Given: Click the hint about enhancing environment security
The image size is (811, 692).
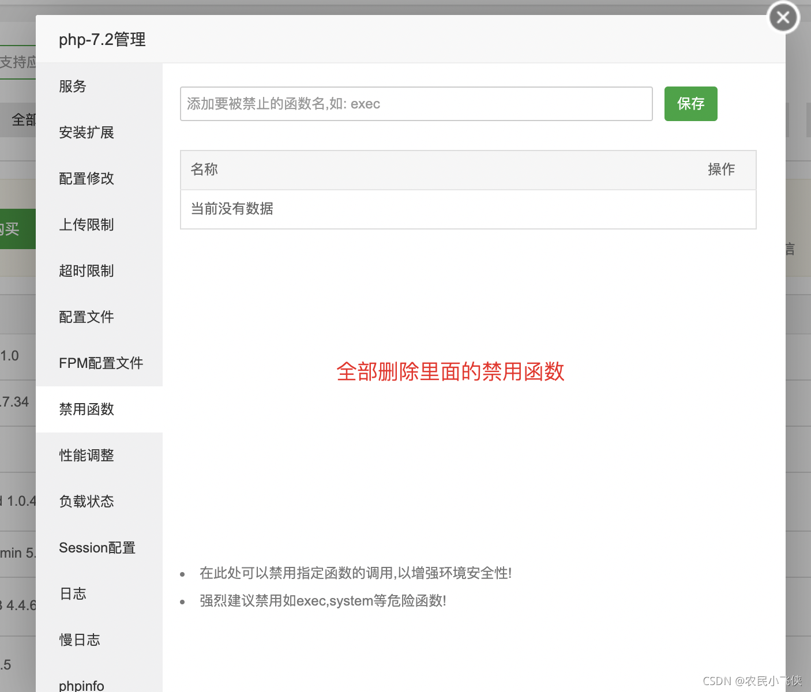Looking at the screenshot, I should click(x=355, y=573).
